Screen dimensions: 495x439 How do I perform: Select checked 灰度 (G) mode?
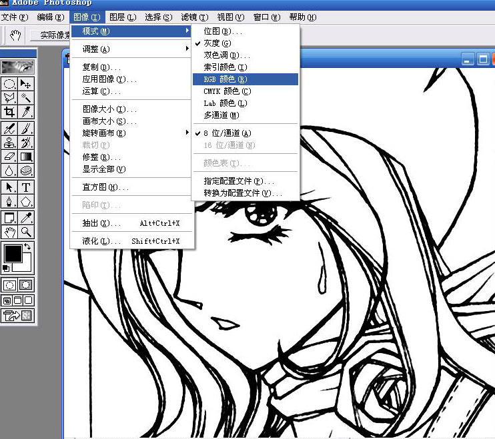pyautogui.click(x=245, y=43)
